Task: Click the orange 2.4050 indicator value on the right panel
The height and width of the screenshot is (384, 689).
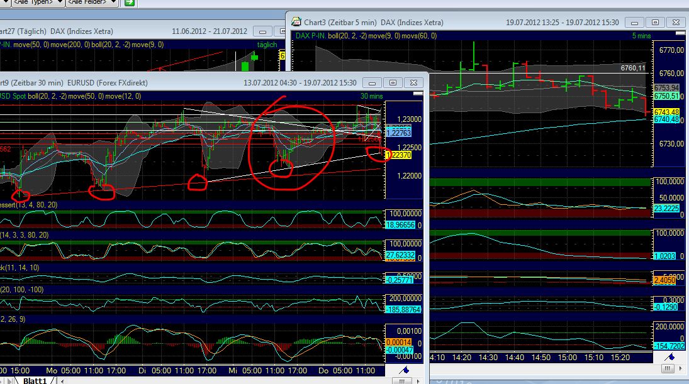Action: click(664, 280)
